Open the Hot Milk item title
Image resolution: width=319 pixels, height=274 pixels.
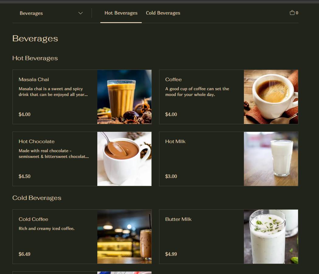point(175,142)
